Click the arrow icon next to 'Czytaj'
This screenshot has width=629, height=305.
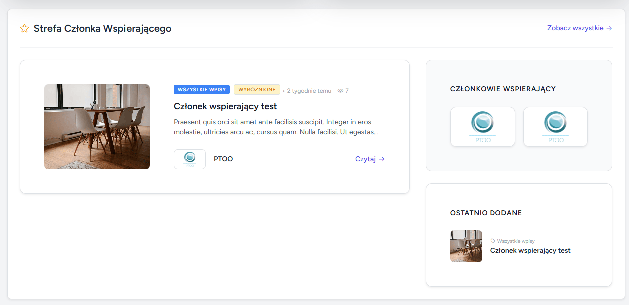coord(382,159)
